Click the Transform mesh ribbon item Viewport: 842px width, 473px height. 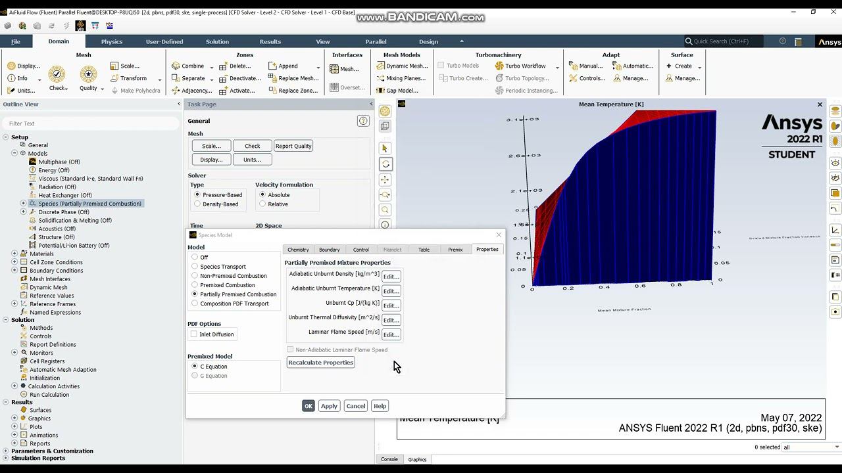128,78
